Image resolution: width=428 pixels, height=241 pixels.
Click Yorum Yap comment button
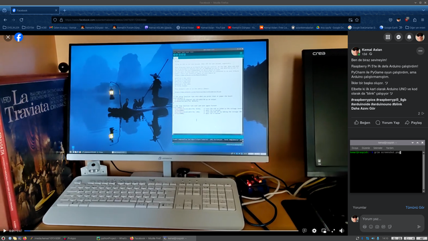tap(388, 123)
